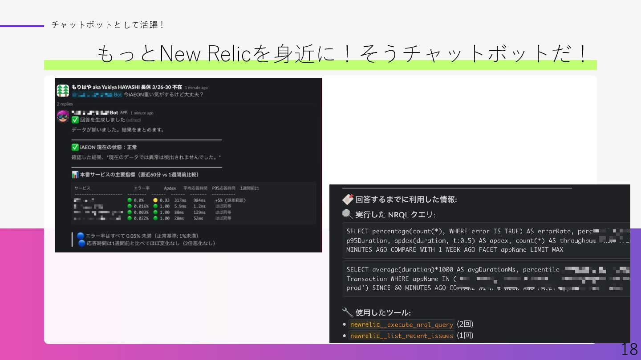Open the '2 replies' thread link
The width and height of the screenshot is (641, 360).
pos(65,104)
